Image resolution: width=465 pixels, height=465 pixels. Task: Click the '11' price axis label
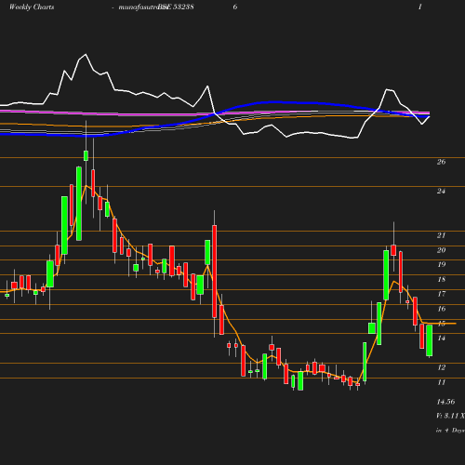point(441,382)
